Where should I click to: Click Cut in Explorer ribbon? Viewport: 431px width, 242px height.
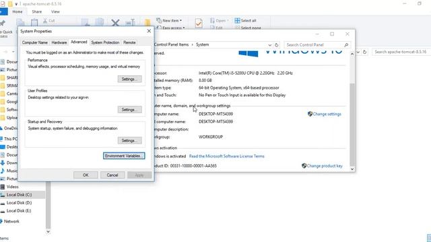pyautogui.click(x=49, y=21)
